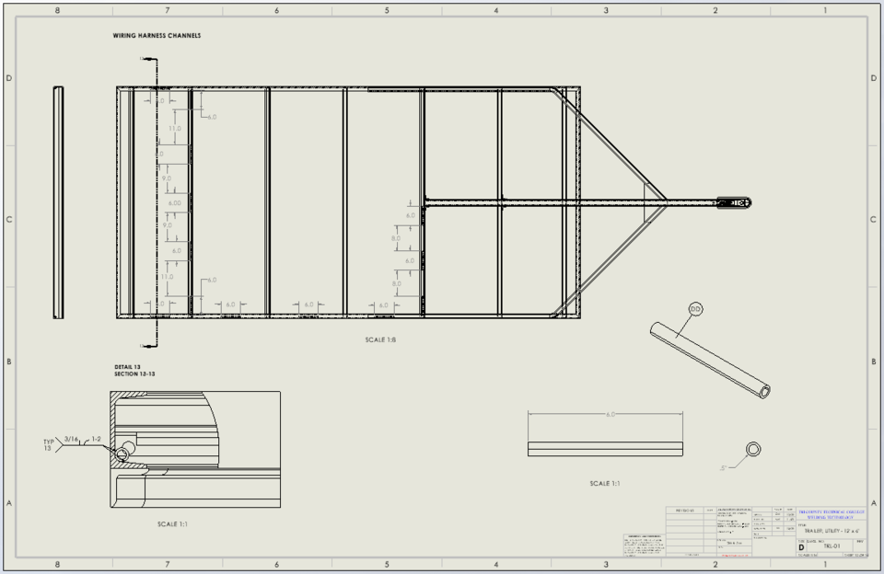Click the TRAILER, UTILITY - 12' x 6' title text
The width and height of the screenshot is (884, 574).
(x=833, y=532)
